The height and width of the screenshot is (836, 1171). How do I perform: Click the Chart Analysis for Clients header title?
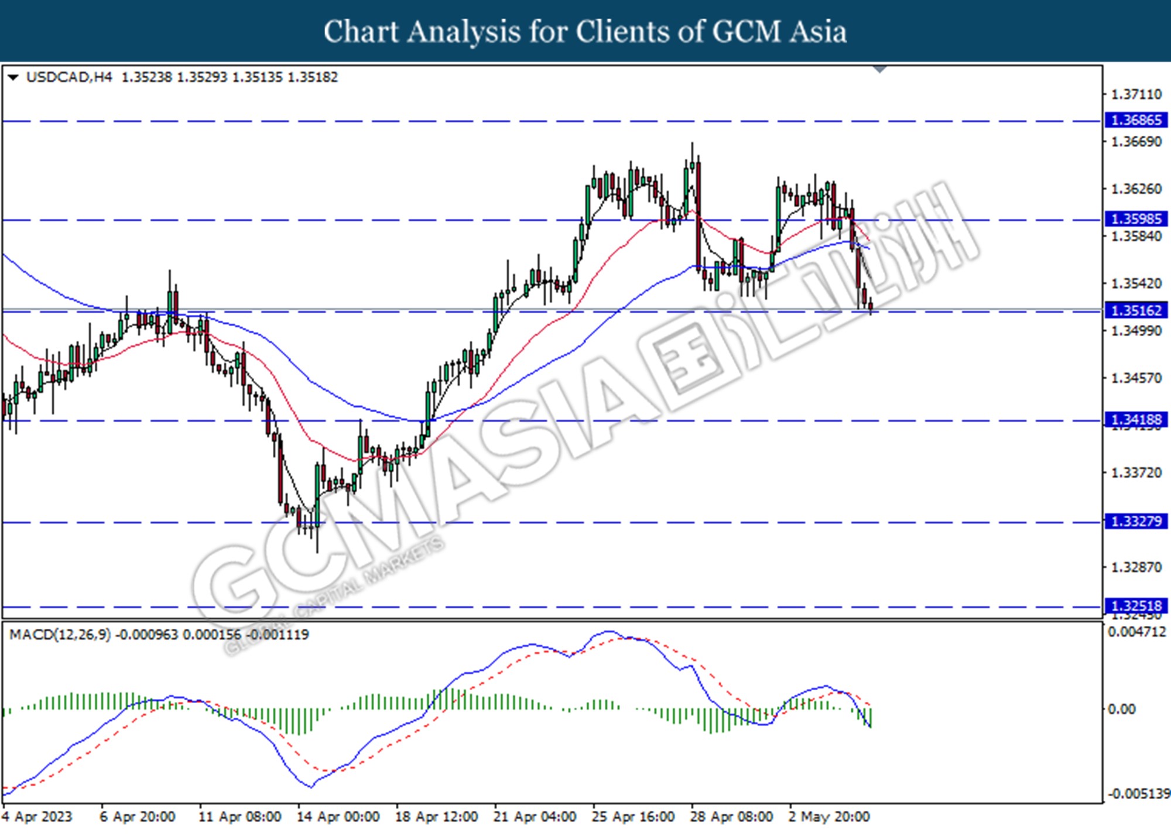coord(585,31)
